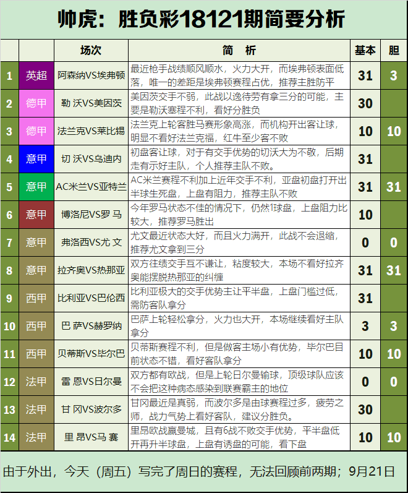The height and width of the screenshot is (493, 408).
Task: Click analysis text starting 巴萨上轮轻松拿分
Action: pos(237,326)
